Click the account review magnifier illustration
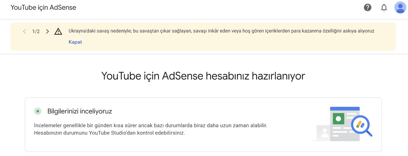Screen dimensions: 408x156 click(342, 124)
